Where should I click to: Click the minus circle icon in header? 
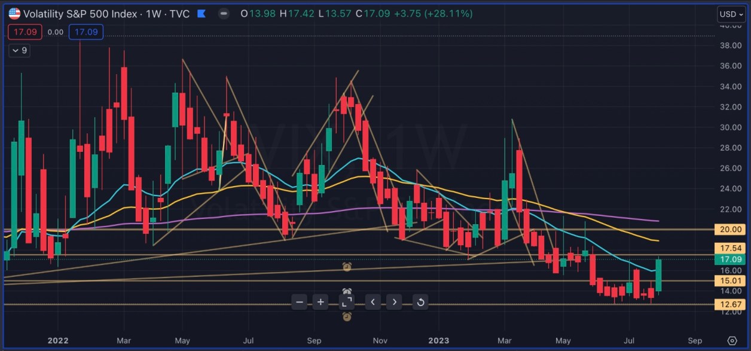[x=224, y=13]
